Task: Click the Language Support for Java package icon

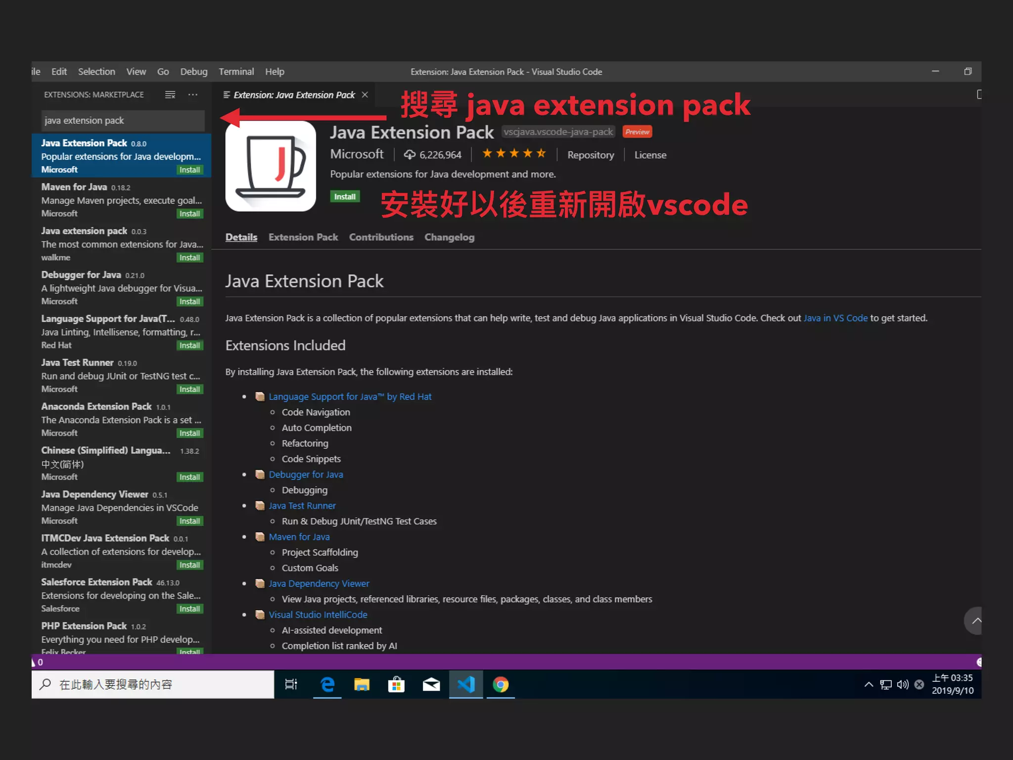Action: (x=260, y=396)
